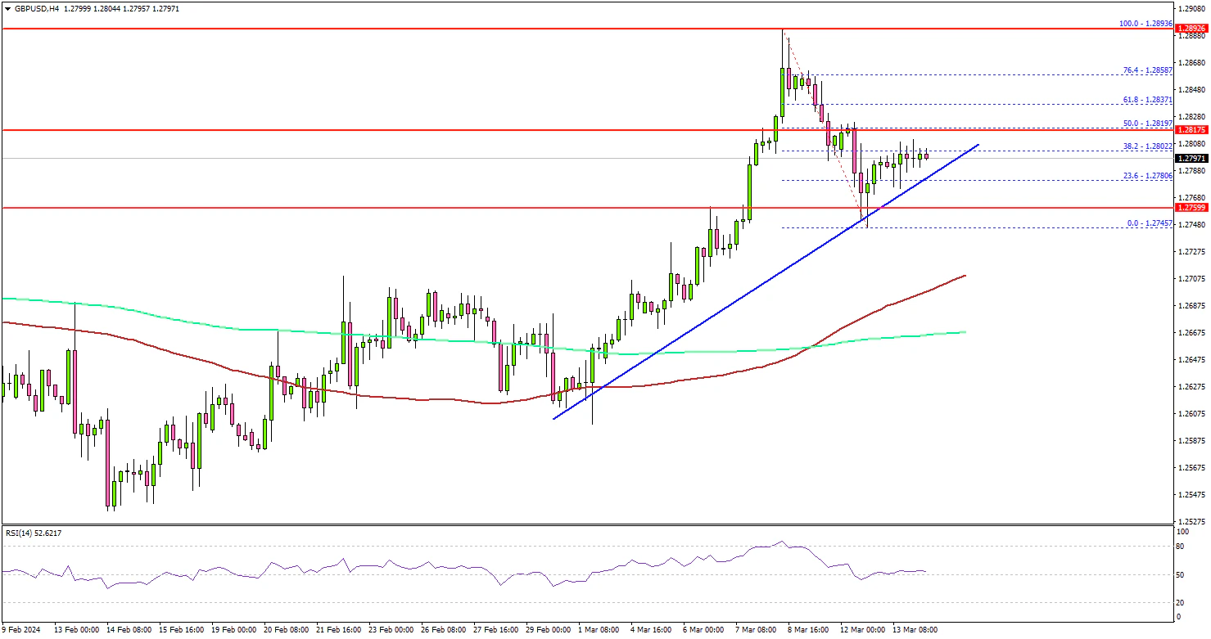Select the 61.8 Fibonacci level label
This screenshot has width=1211, height=639.
click(1146, 99)
